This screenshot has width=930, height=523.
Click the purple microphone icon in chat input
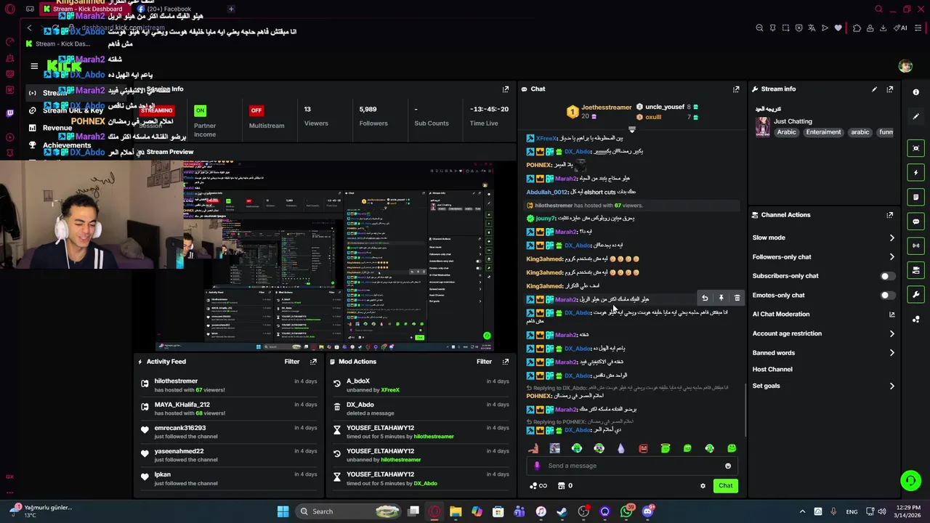pyautogui.click(x=537, y=466)
